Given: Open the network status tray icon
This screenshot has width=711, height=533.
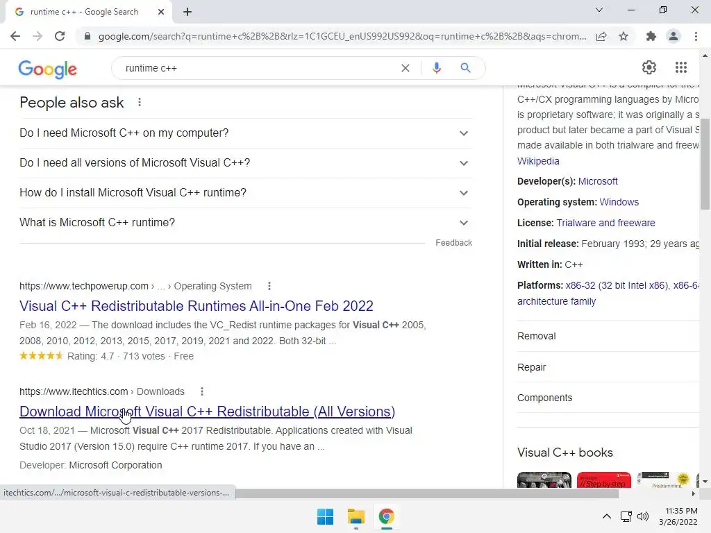Looking at the screenshot, I should click(x=626, y=516).
